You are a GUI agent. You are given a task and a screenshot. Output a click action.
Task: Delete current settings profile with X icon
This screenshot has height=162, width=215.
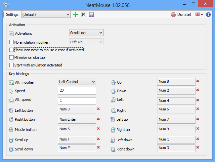pyautogui.click(x=83, y=15)
